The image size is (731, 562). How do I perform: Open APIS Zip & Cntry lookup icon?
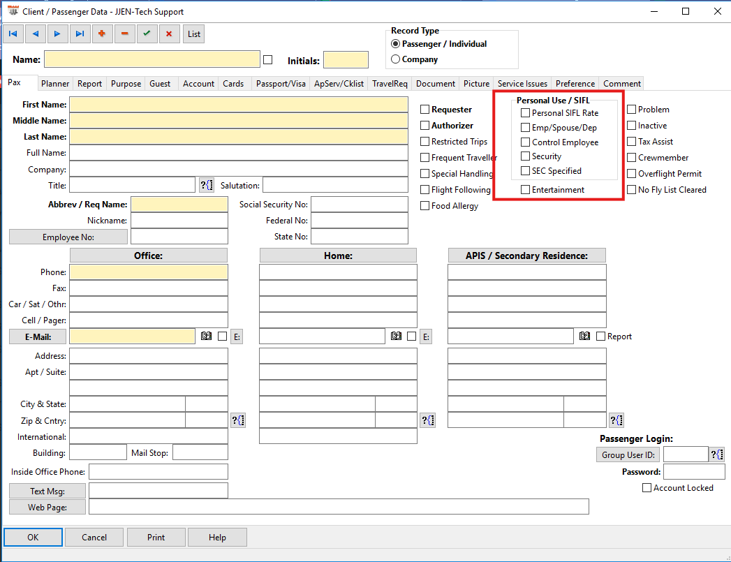[616, 420]
